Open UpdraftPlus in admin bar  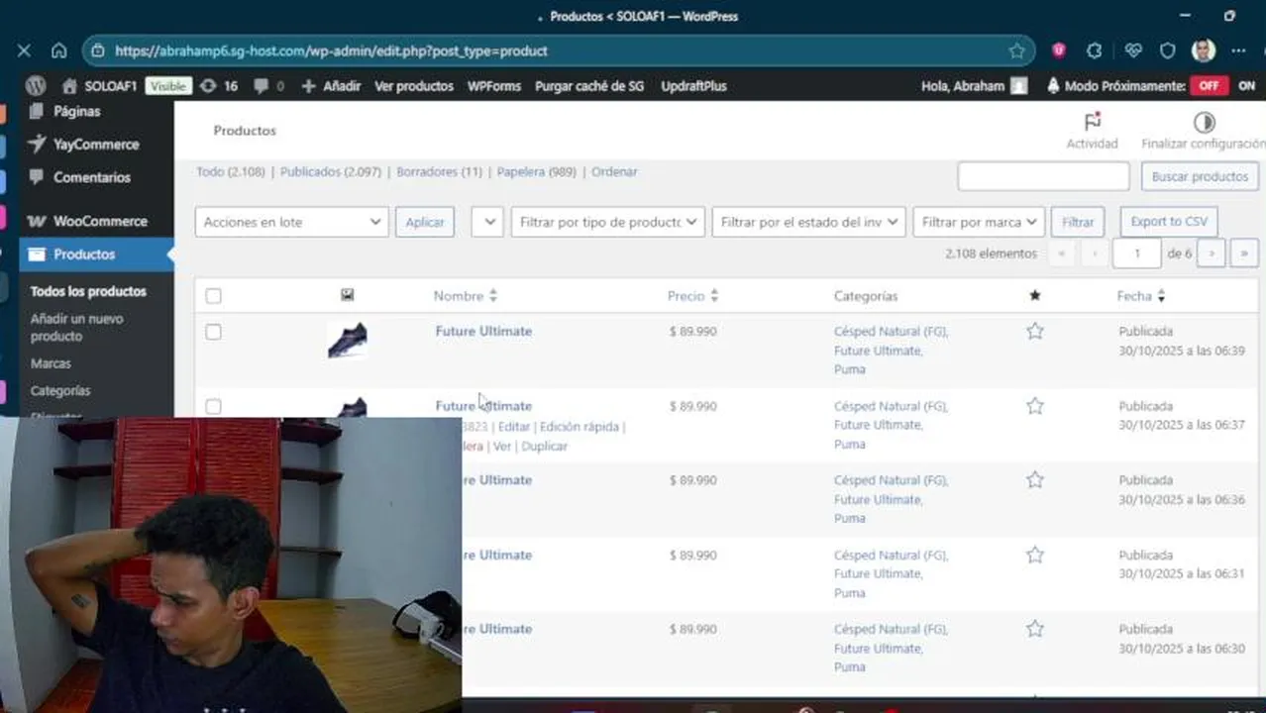(693, 86)
